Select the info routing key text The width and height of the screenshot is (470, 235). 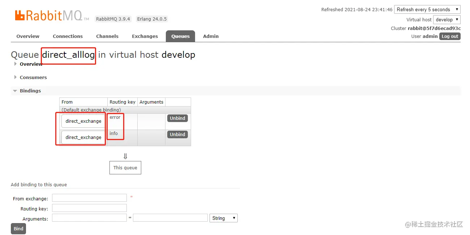point(114,134)
